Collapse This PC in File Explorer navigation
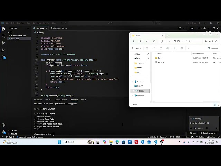 132,86
